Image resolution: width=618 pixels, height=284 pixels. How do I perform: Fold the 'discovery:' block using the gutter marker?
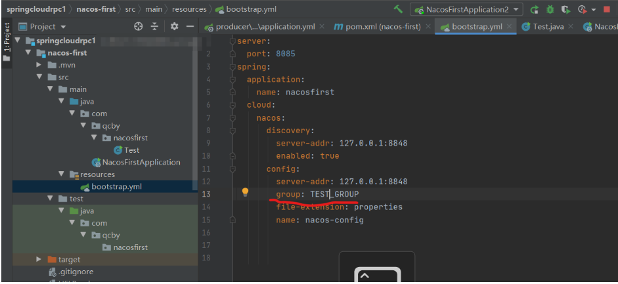point(232,131)
